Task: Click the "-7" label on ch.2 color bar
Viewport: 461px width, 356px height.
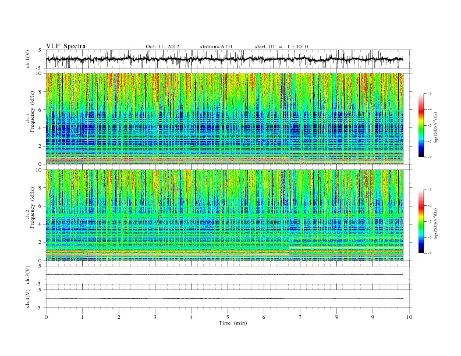Action: [x=429, y=253]
